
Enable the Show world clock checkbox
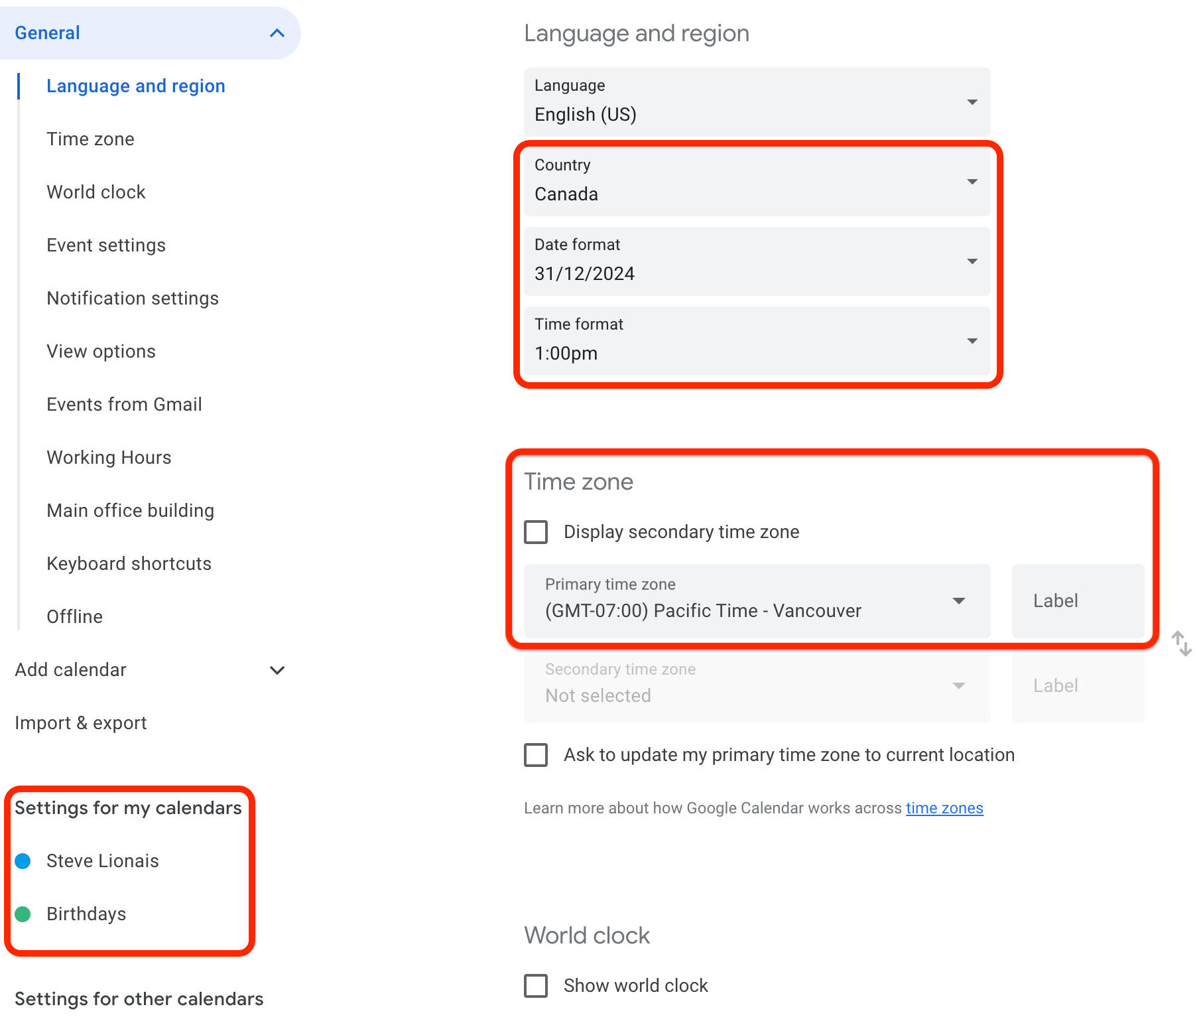(x=536, y=986)
